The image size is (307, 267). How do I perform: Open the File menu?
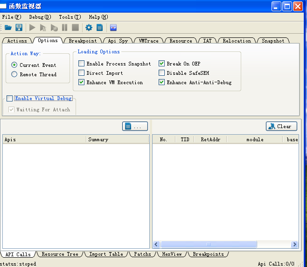pos(12,17)
